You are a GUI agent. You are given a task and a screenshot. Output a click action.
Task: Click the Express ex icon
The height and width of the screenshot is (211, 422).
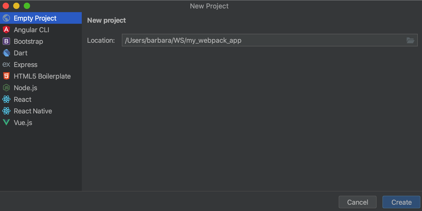click(x=6, y=65)
